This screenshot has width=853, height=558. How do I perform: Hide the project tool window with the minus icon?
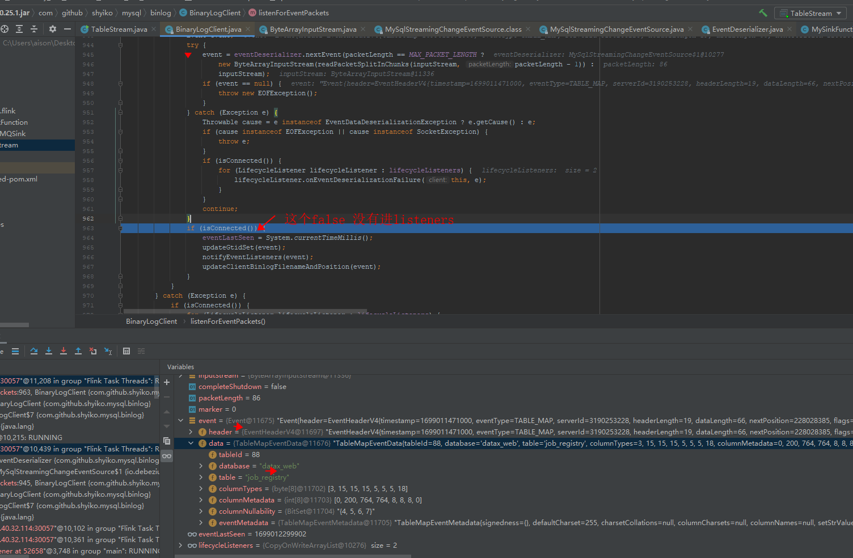pyautogui.click(x=67, y=29)
